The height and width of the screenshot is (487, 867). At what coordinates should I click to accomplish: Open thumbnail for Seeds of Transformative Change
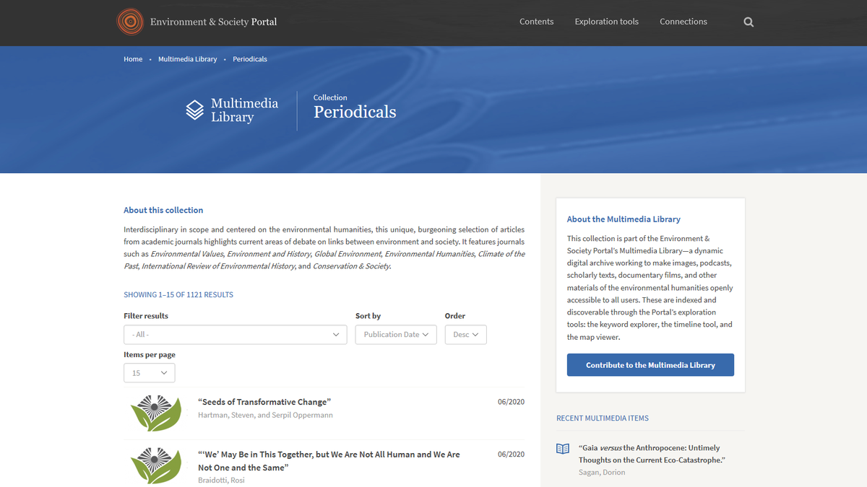click(156, 413)
